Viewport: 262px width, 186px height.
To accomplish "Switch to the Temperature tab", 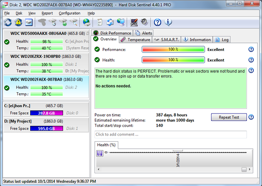I will (x=135, y=40).
